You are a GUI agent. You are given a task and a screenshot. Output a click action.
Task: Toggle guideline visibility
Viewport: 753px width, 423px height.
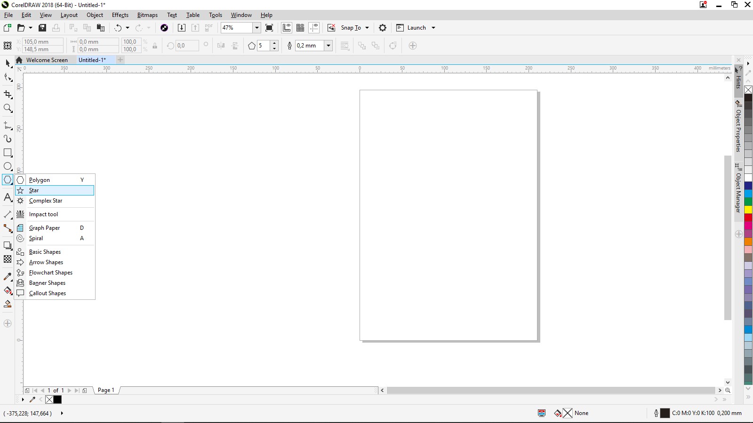coord(314,28)
